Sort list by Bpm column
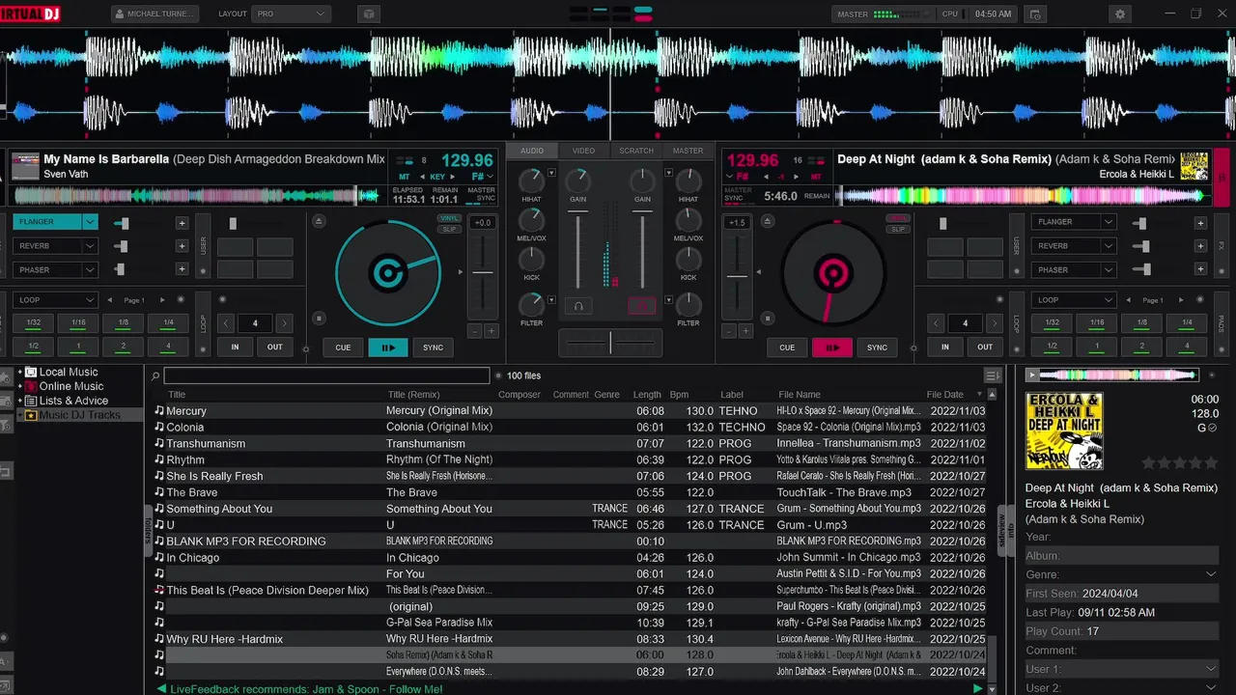The image size is (1236, 695). coord(679,394)
